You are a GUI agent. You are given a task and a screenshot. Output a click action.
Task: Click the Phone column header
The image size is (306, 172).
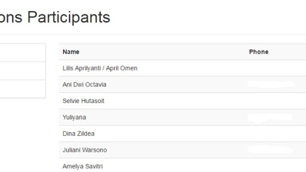258,52
